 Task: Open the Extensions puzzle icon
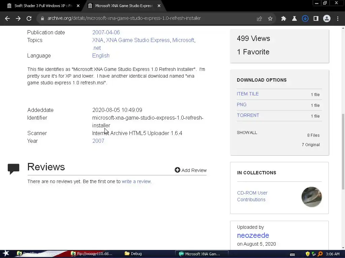[283, 18]
